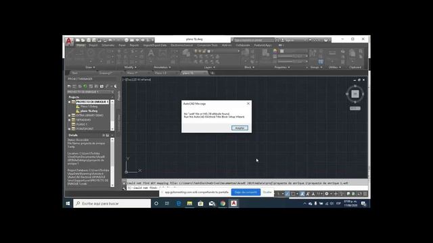This screenshot has height=243, width=433.
Task: Open the Electromechanical ribbon tab
Action: (x=182, y=45)
